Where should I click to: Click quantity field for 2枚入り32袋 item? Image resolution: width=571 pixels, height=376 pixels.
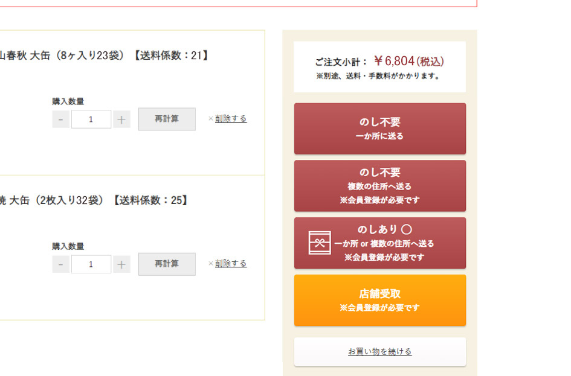[x=91, y=264]
